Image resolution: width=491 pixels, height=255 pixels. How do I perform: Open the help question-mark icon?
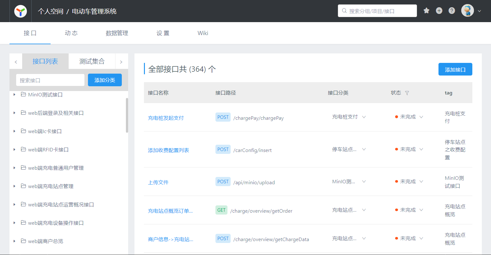pos(452,11)
